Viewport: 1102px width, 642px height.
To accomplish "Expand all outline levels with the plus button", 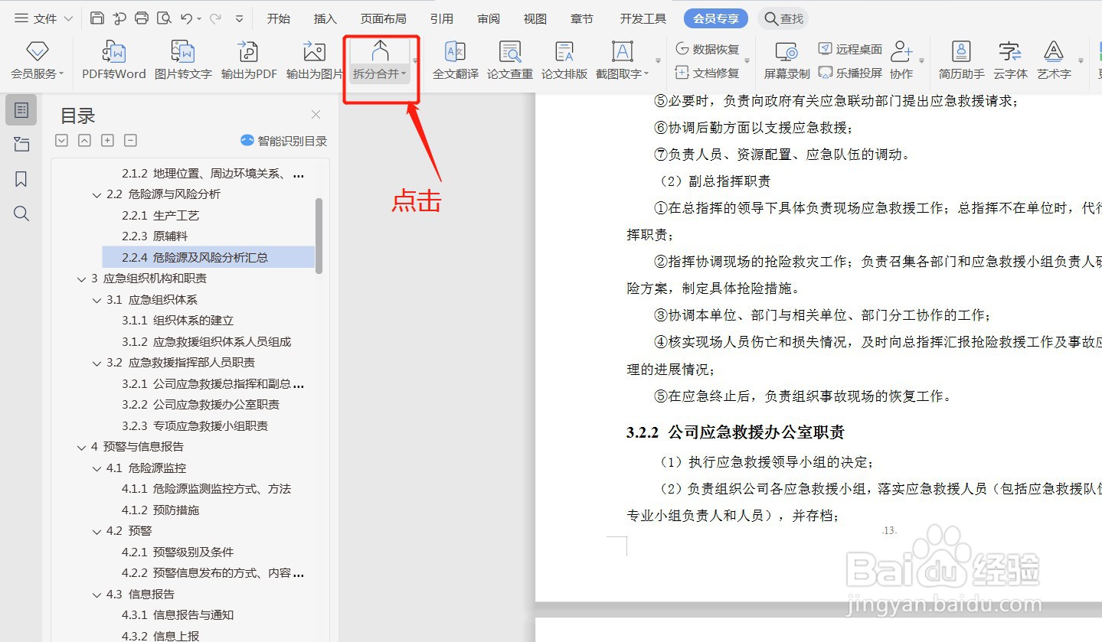I will click(107, 140).
